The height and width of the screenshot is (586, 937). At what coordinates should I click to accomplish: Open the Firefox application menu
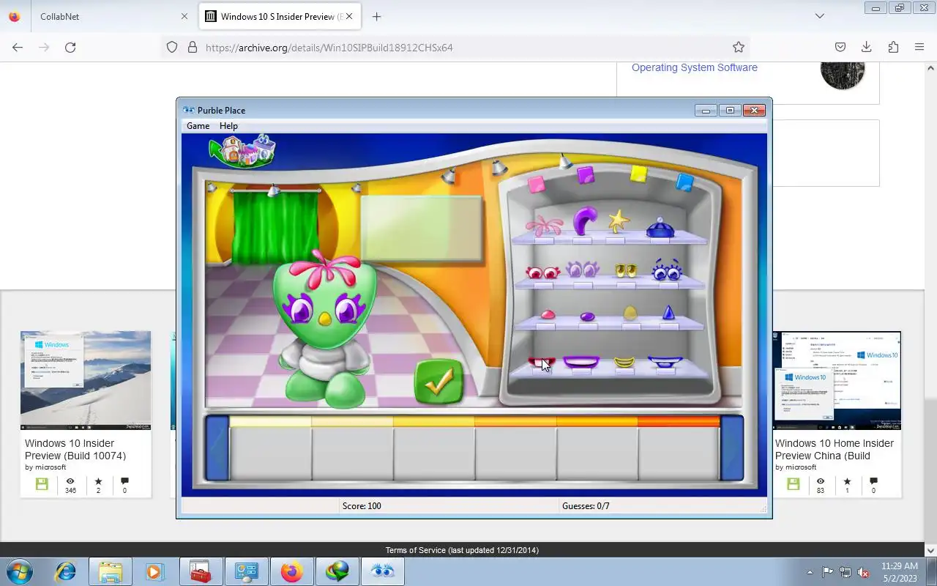pos(919,47)
